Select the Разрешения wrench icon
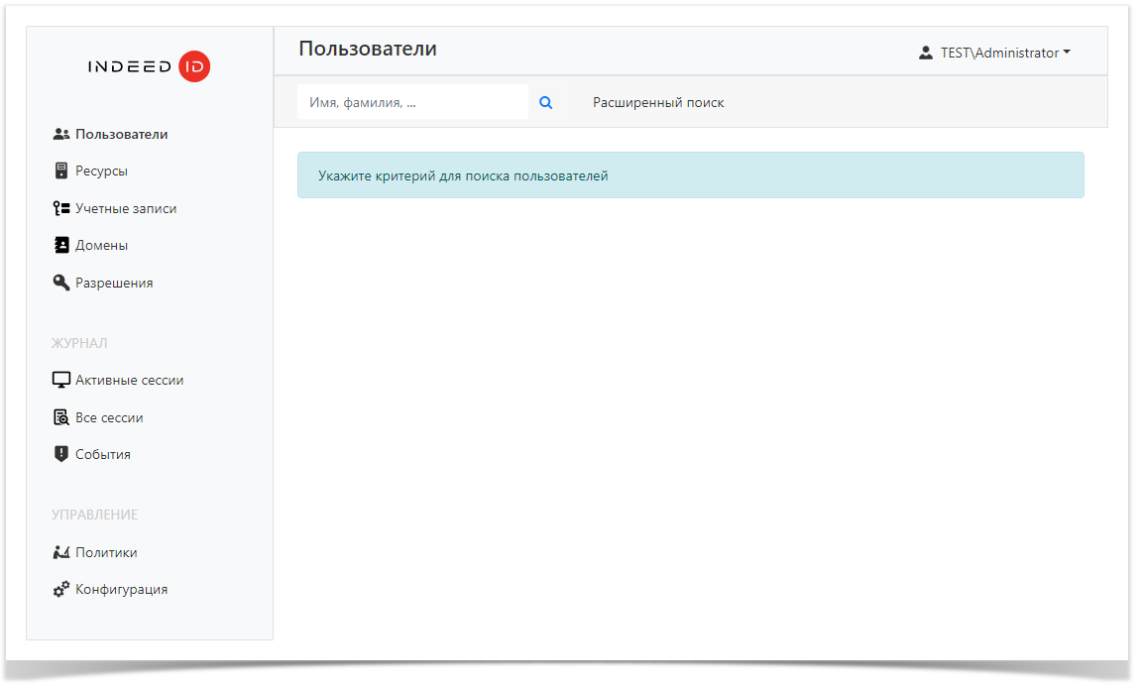Image resolution: width=1142 pixels, height=689 pixels. pos(60,282)
